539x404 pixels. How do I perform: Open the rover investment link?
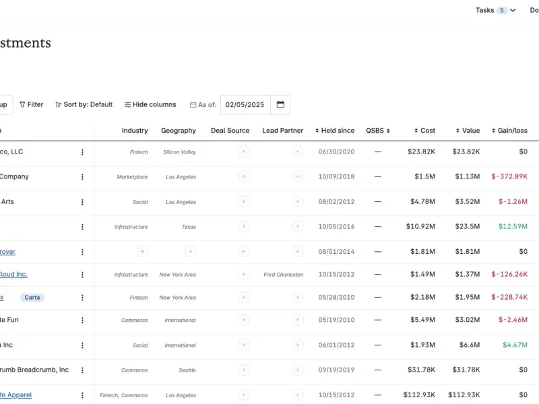click(x=7, y=251)
